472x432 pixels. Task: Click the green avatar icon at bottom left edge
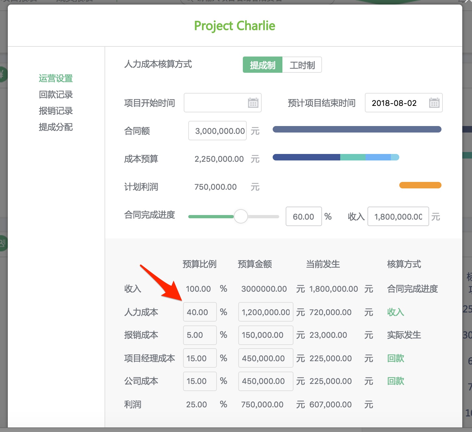coord(3,244)
